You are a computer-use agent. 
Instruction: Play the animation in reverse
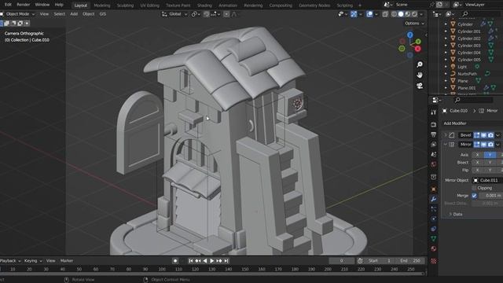205,261
